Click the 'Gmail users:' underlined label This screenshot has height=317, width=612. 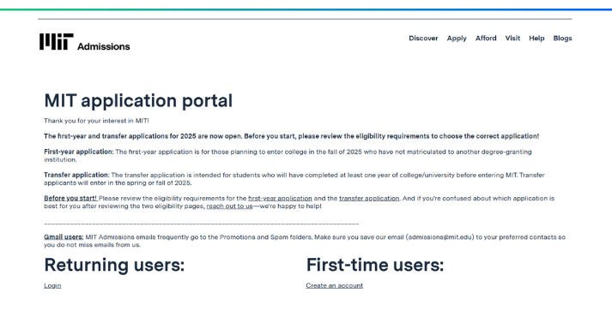(x=64, y=236)
